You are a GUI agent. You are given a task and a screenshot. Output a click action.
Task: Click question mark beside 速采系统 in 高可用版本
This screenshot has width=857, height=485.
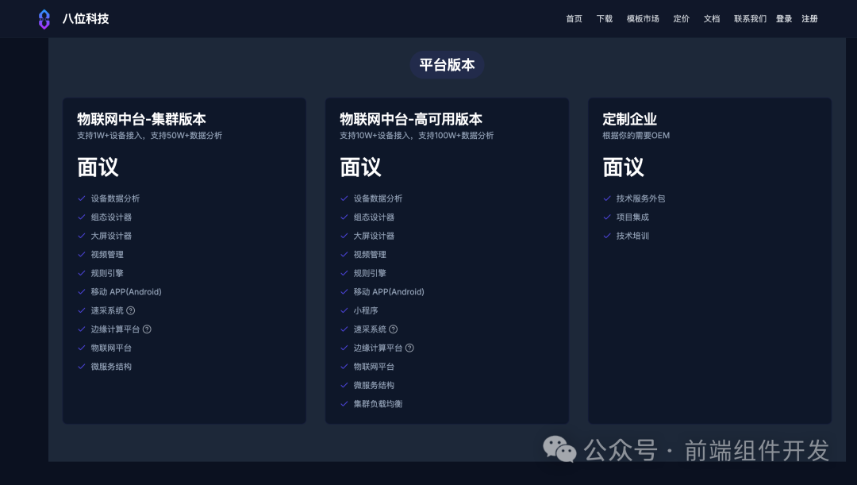click(394, 329)
